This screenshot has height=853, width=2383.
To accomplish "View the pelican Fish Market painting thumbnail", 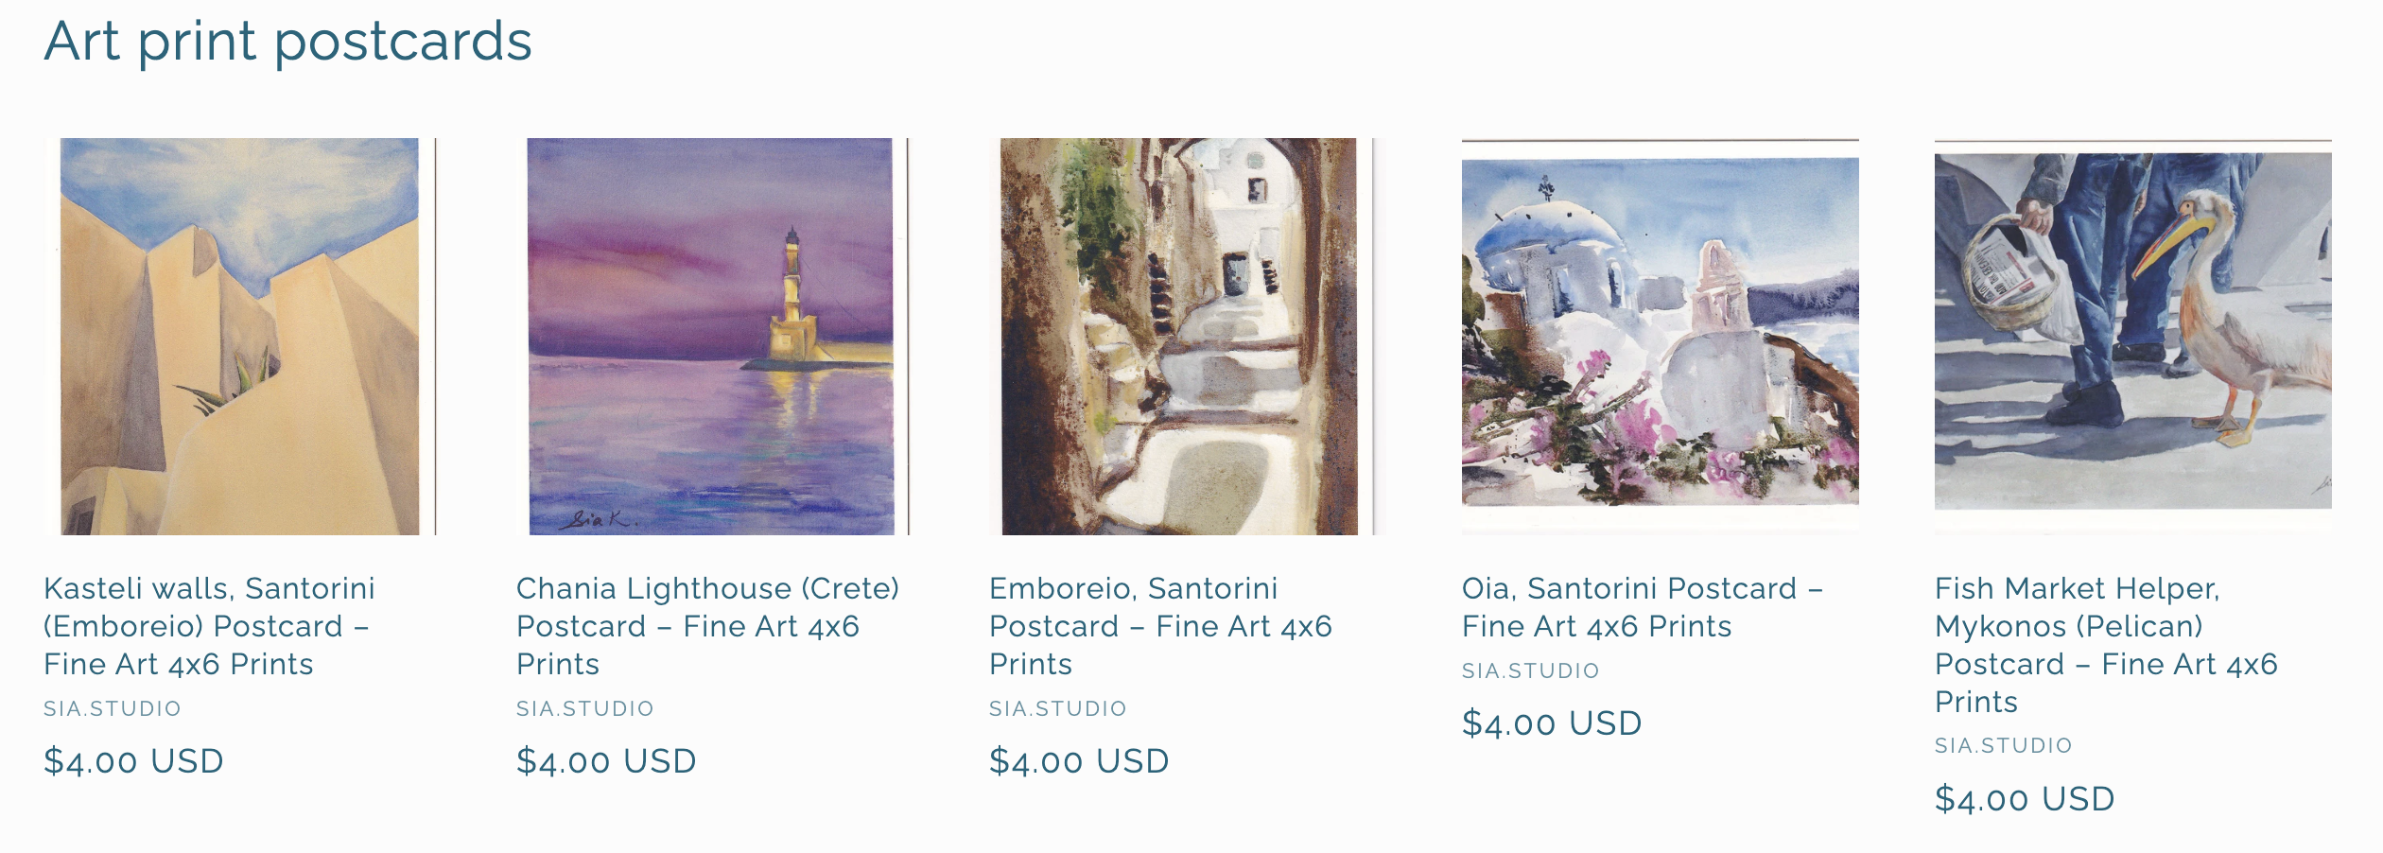I will [x=2132, y=331].
